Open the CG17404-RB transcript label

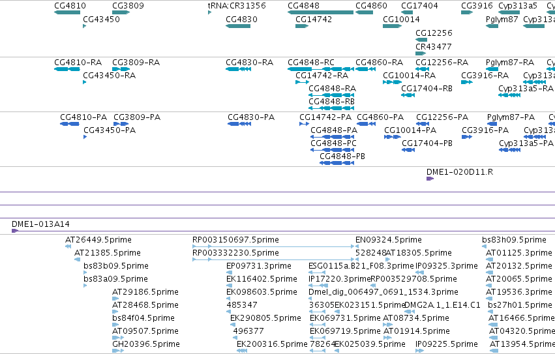pos(427,89)
